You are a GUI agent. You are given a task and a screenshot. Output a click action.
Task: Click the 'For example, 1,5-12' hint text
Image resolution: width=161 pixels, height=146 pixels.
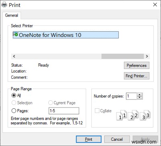tap(66, 123)
